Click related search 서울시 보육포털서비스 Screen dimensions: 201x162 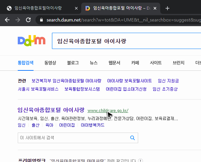(x=38, y=89)
